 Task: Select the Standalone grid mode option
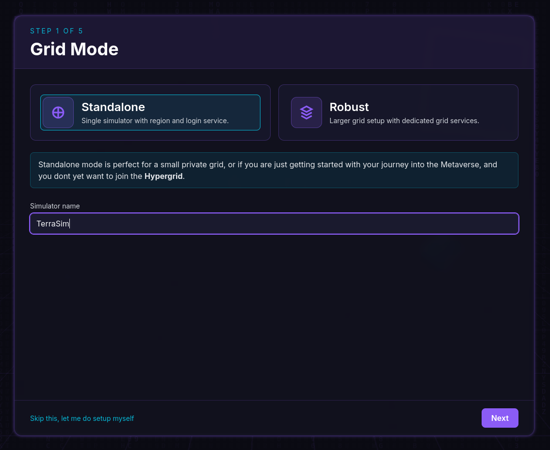[150, 112]
